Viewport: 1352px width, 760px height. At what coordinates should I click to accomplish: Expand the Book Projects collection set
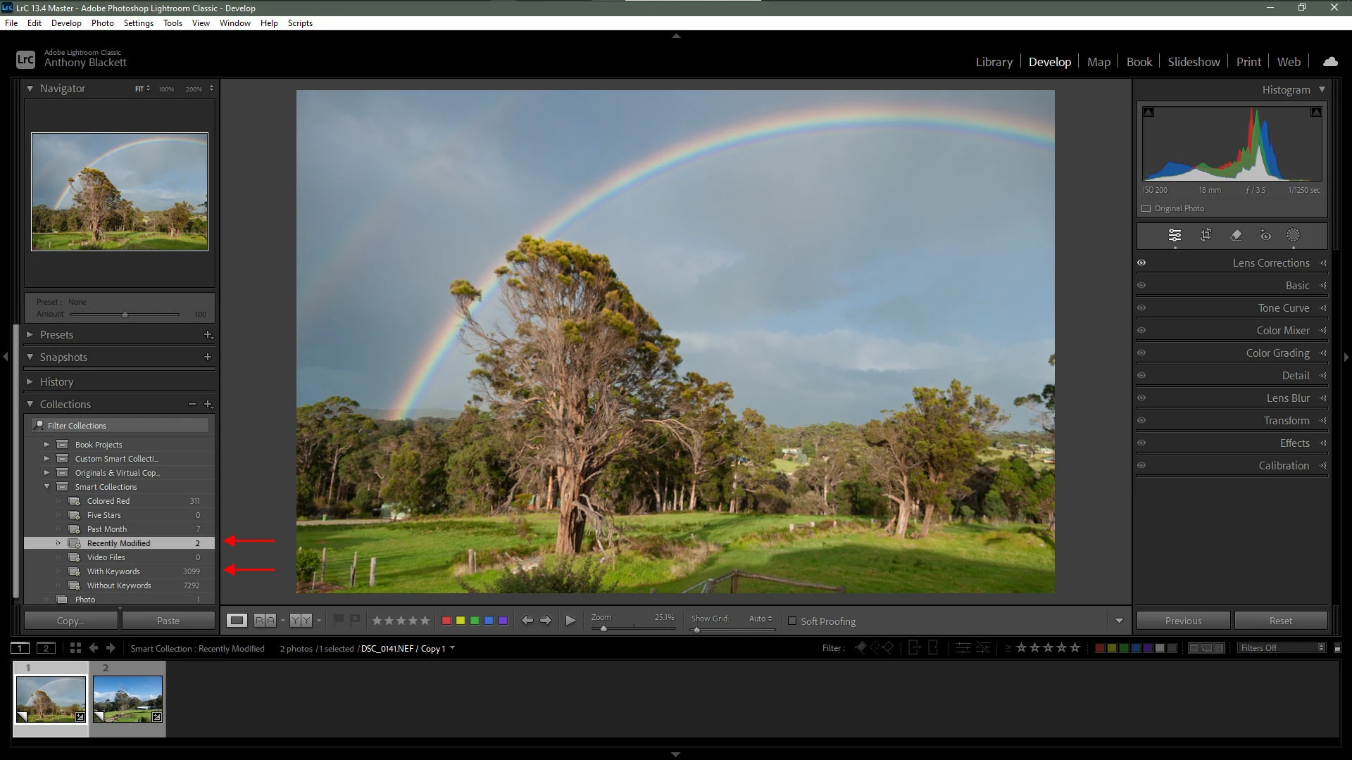[46, 445]
